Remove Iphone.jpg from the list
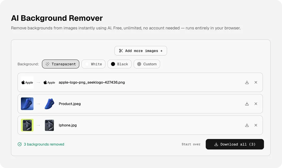Viewport: 282px width, 168px height. click(256, 125)
